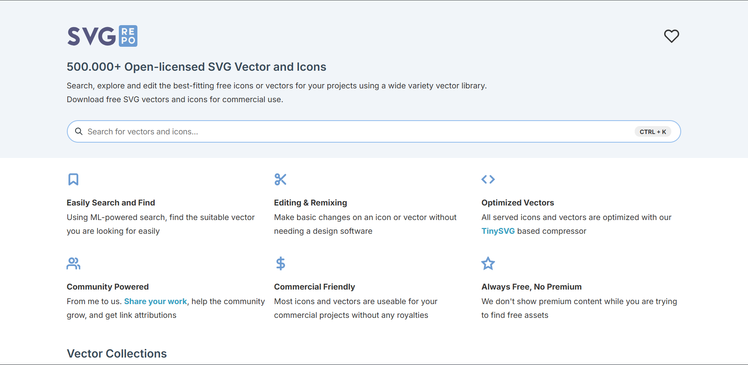Click the heart favorites icon
Viewport: 748px width, 365px height.
[671, 36]
